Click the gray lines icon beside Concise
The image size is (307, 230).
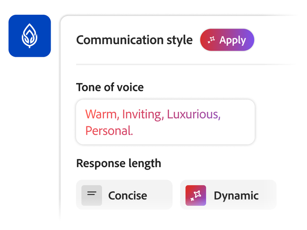tap(91, 195)
